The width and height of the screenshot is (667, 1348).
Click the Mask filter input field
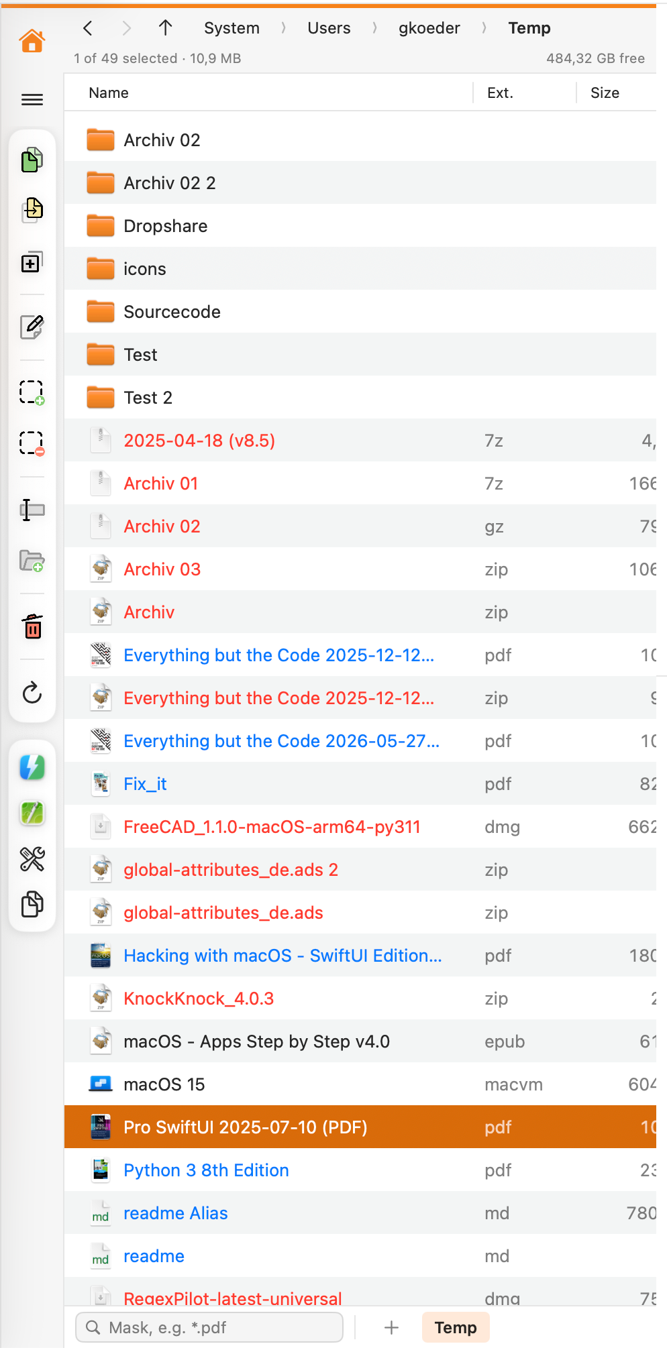point(209,1327)
